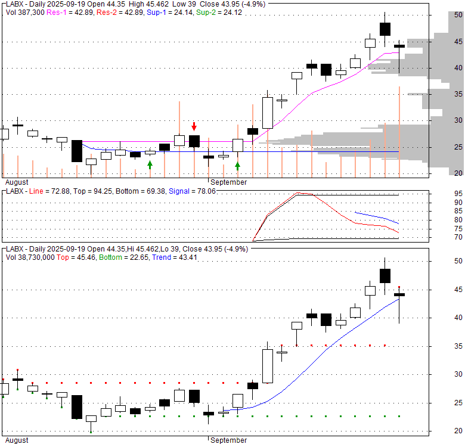Click the red Top = 45.46 label

click(x=76, y=257)
